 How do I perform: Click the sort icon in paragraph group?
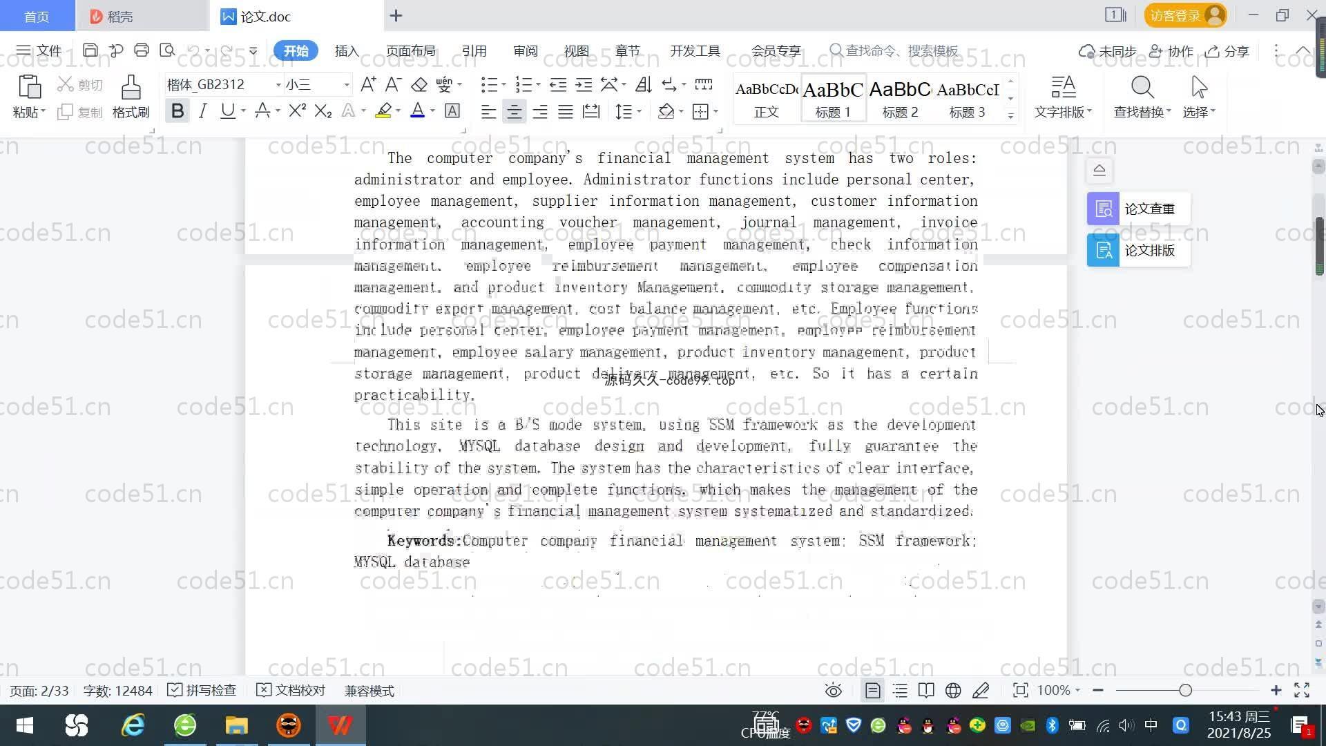[x=644, y=84]
